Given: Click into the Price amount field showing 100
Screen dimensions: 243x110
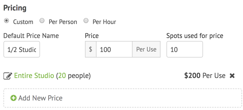Looking at the screenshot, I should tap(114, 49).
